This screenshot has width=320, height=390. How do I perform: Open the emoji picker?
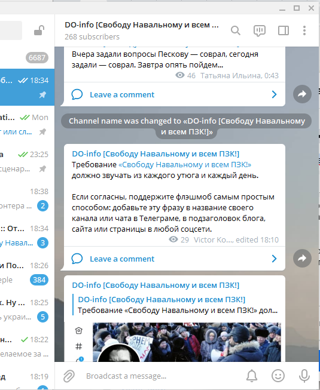(x=278, y=376)
